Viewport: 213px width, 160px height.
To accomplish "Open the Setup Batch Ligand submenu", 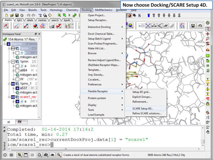I will (x=102, y=39).
